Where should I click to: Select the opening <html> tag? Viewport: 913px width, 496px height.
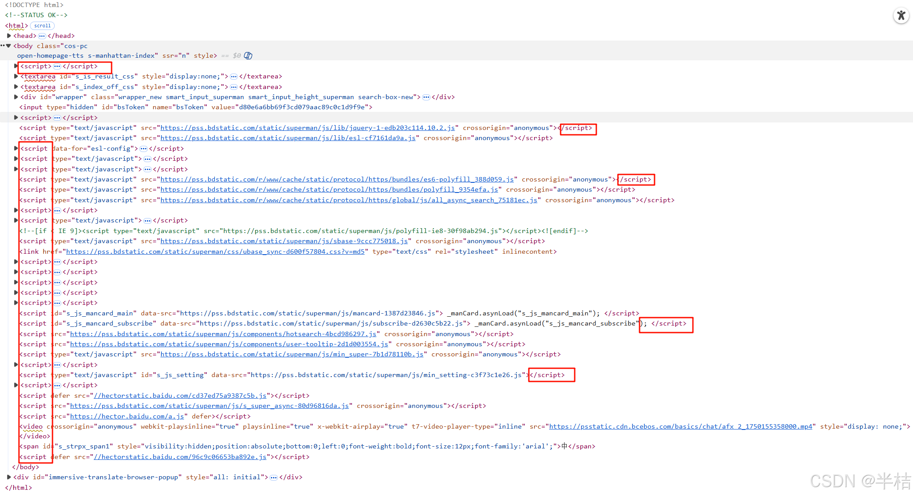tap(16, 26)
